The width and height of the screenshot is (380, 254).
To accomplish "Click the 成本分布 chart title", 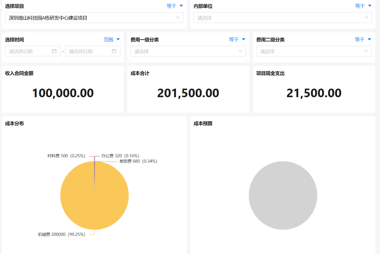I will click(14, 124).
